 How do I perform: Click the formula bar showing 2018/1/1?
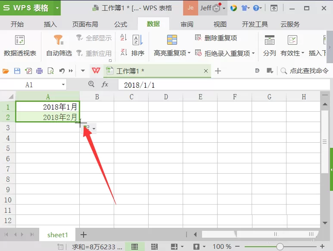224,85
